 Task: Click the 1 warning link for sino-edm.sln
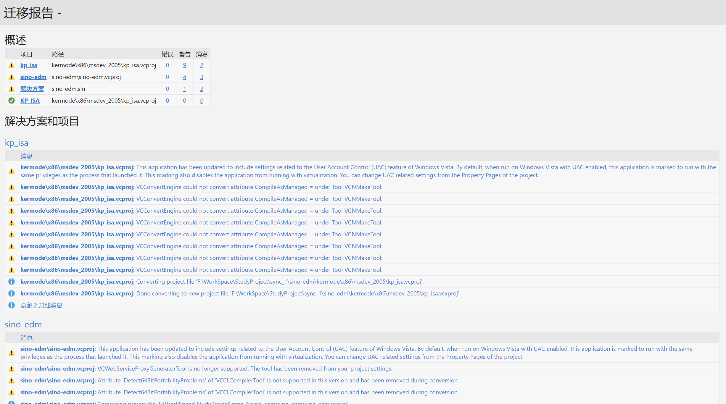[x=184, y=89]
